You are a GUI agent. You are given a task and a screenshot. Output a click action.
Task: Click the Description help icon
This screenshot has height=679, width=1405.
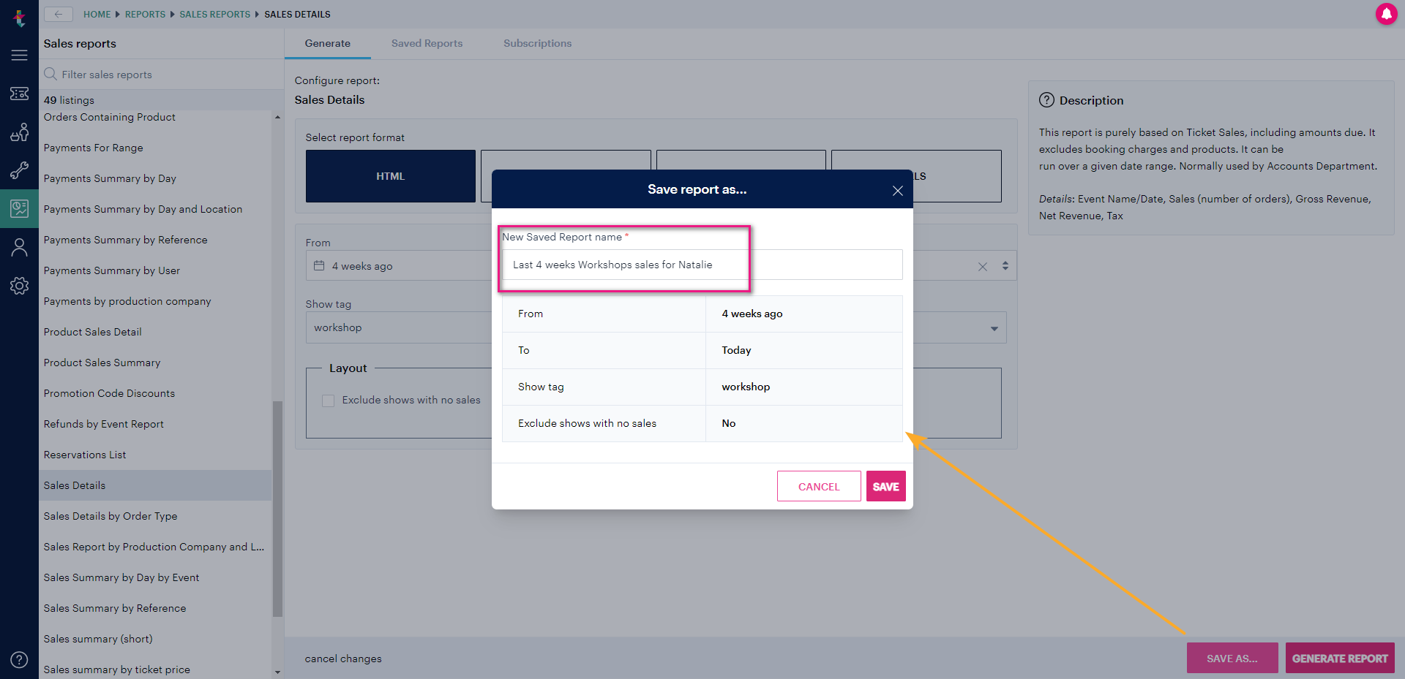pyautogui.click(x=1046, y=100)
